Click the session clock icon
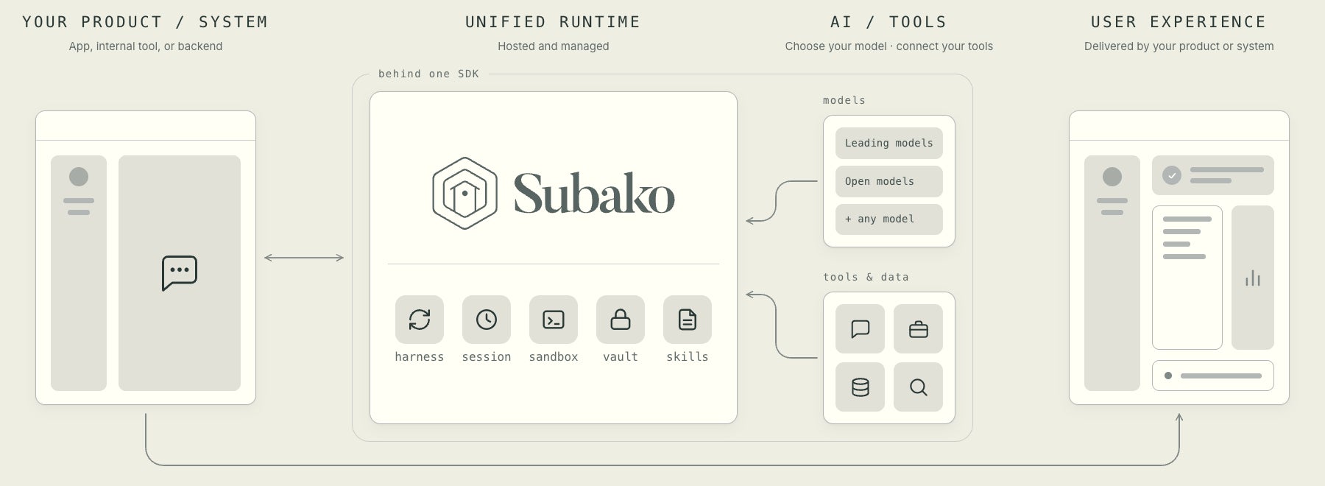This screenshot has width=1325, height=486. coord(487,320)
